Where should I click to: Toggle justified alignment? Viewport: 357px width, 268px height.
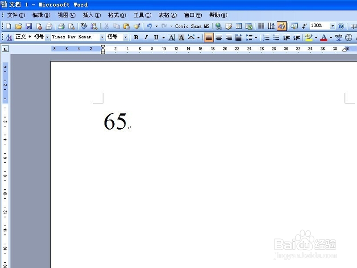[x=208, y=38]
